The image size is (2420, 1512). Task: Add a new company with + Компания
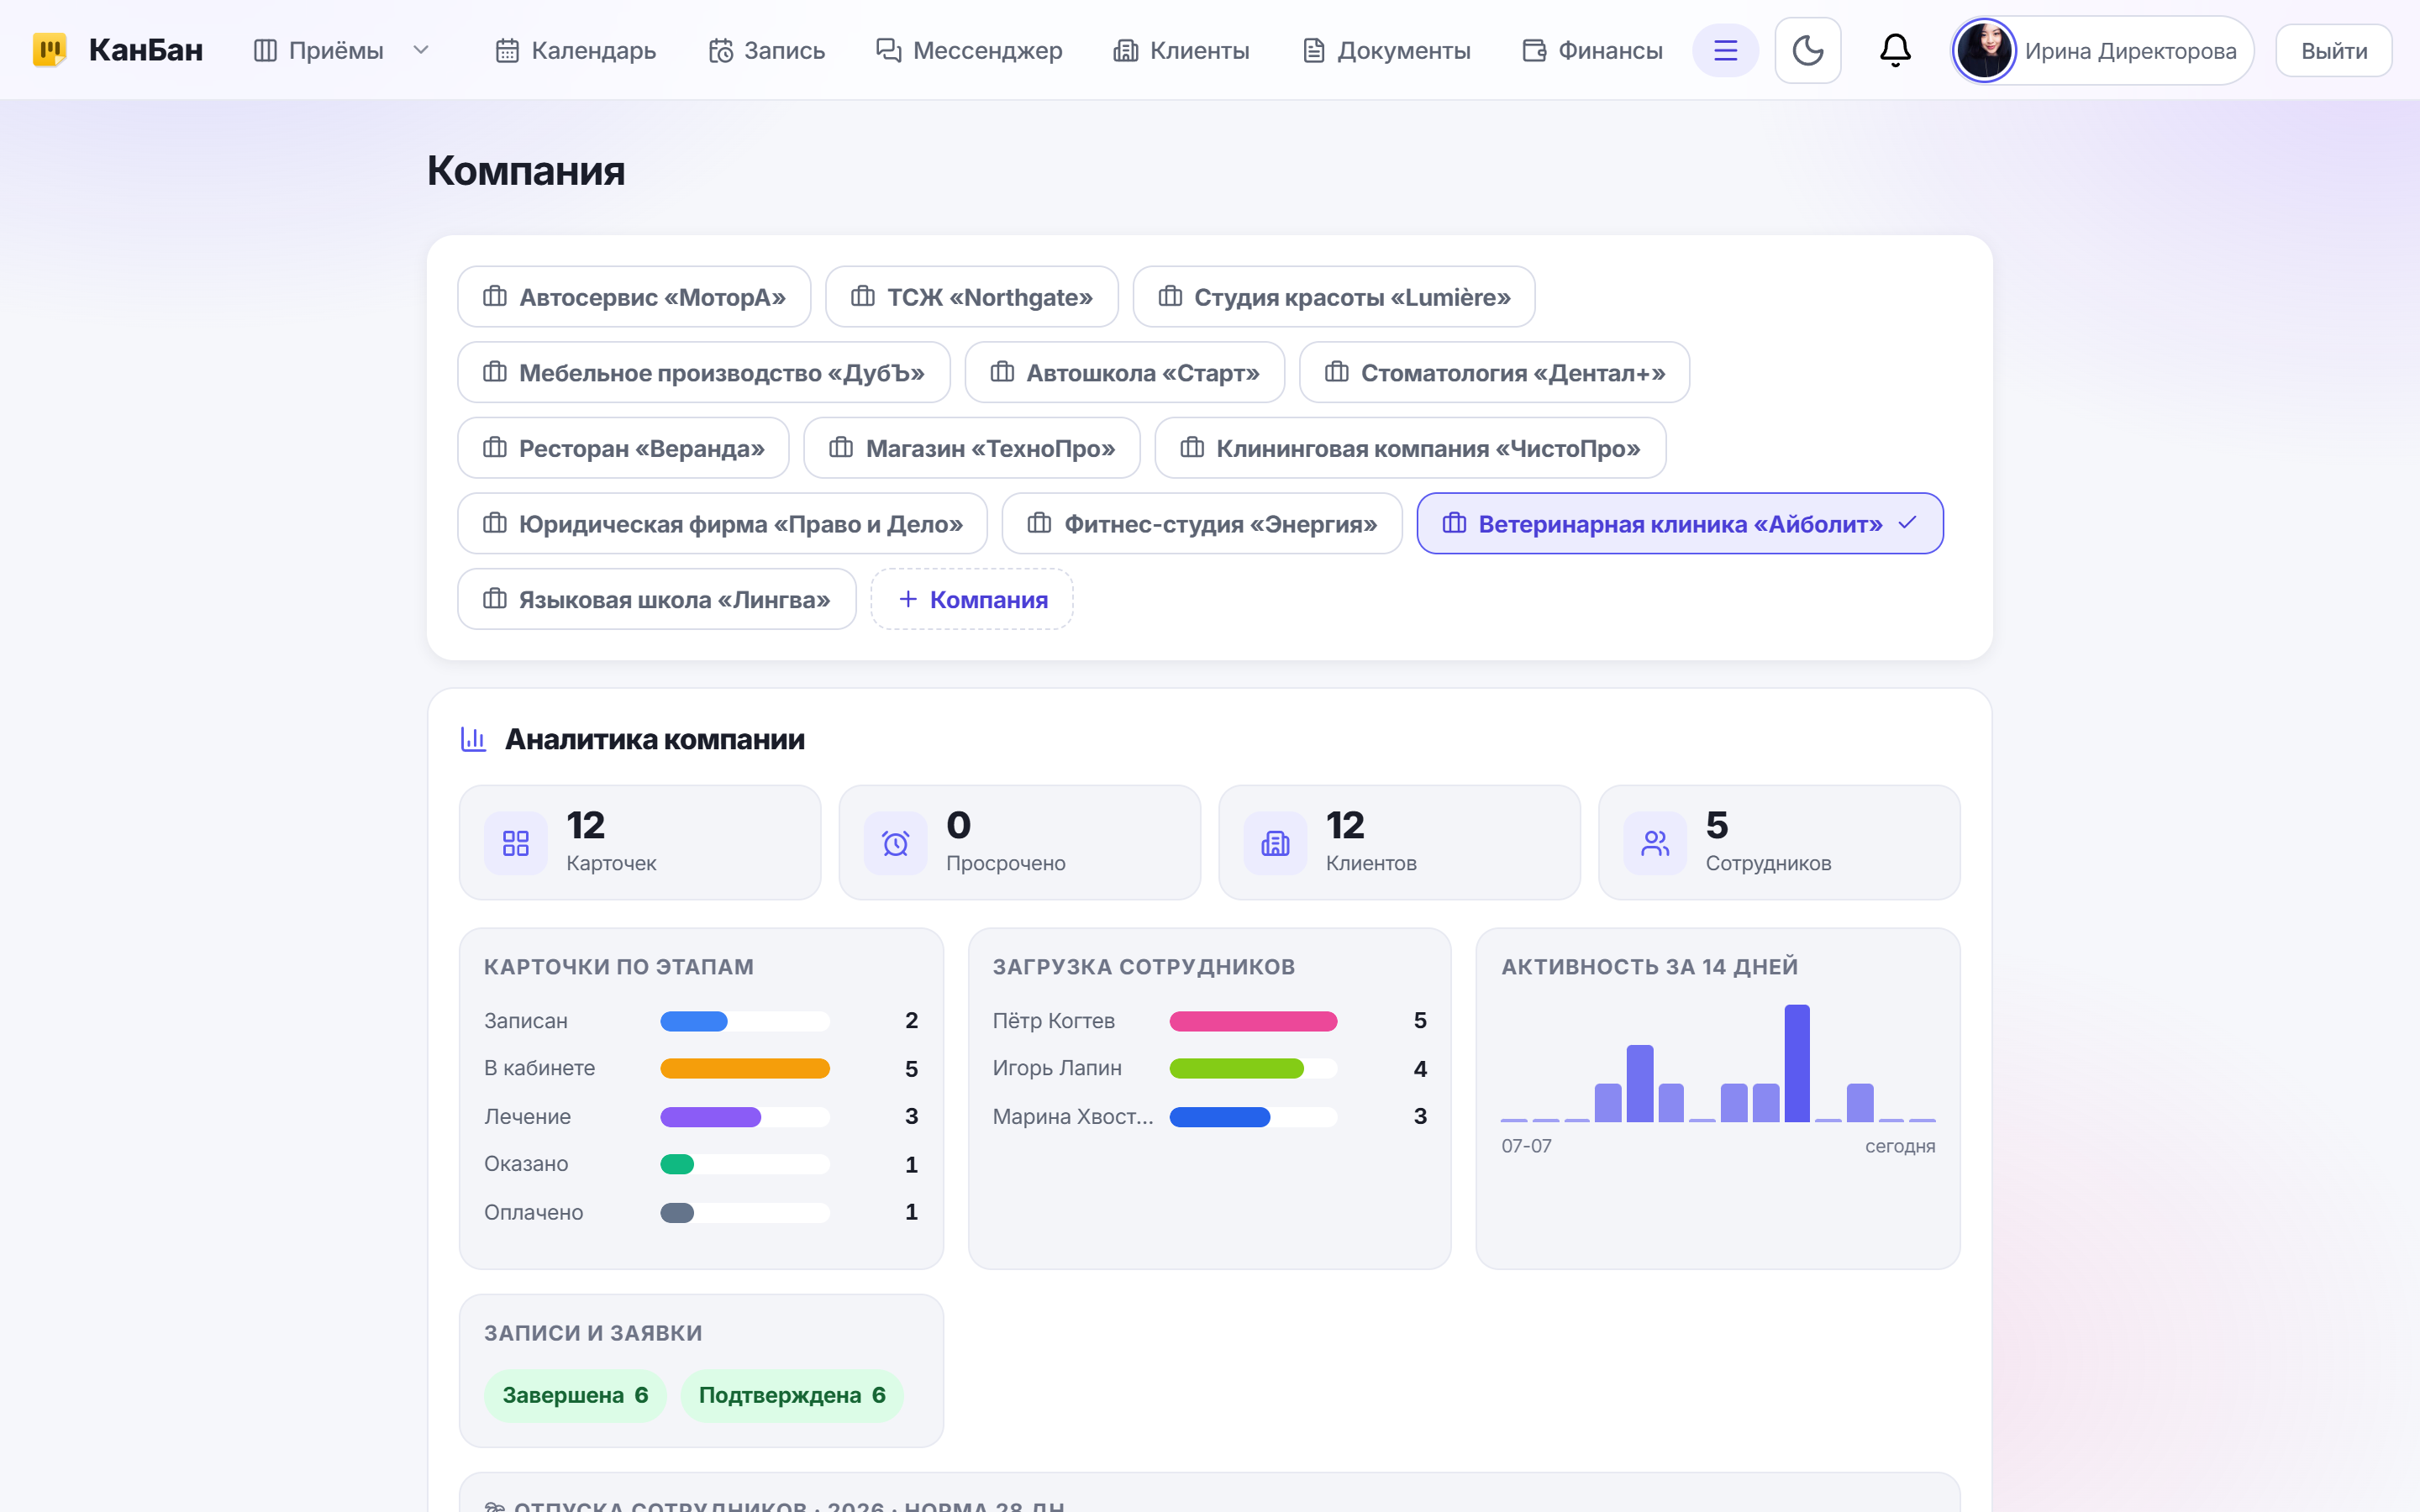(x=972, y=599)
